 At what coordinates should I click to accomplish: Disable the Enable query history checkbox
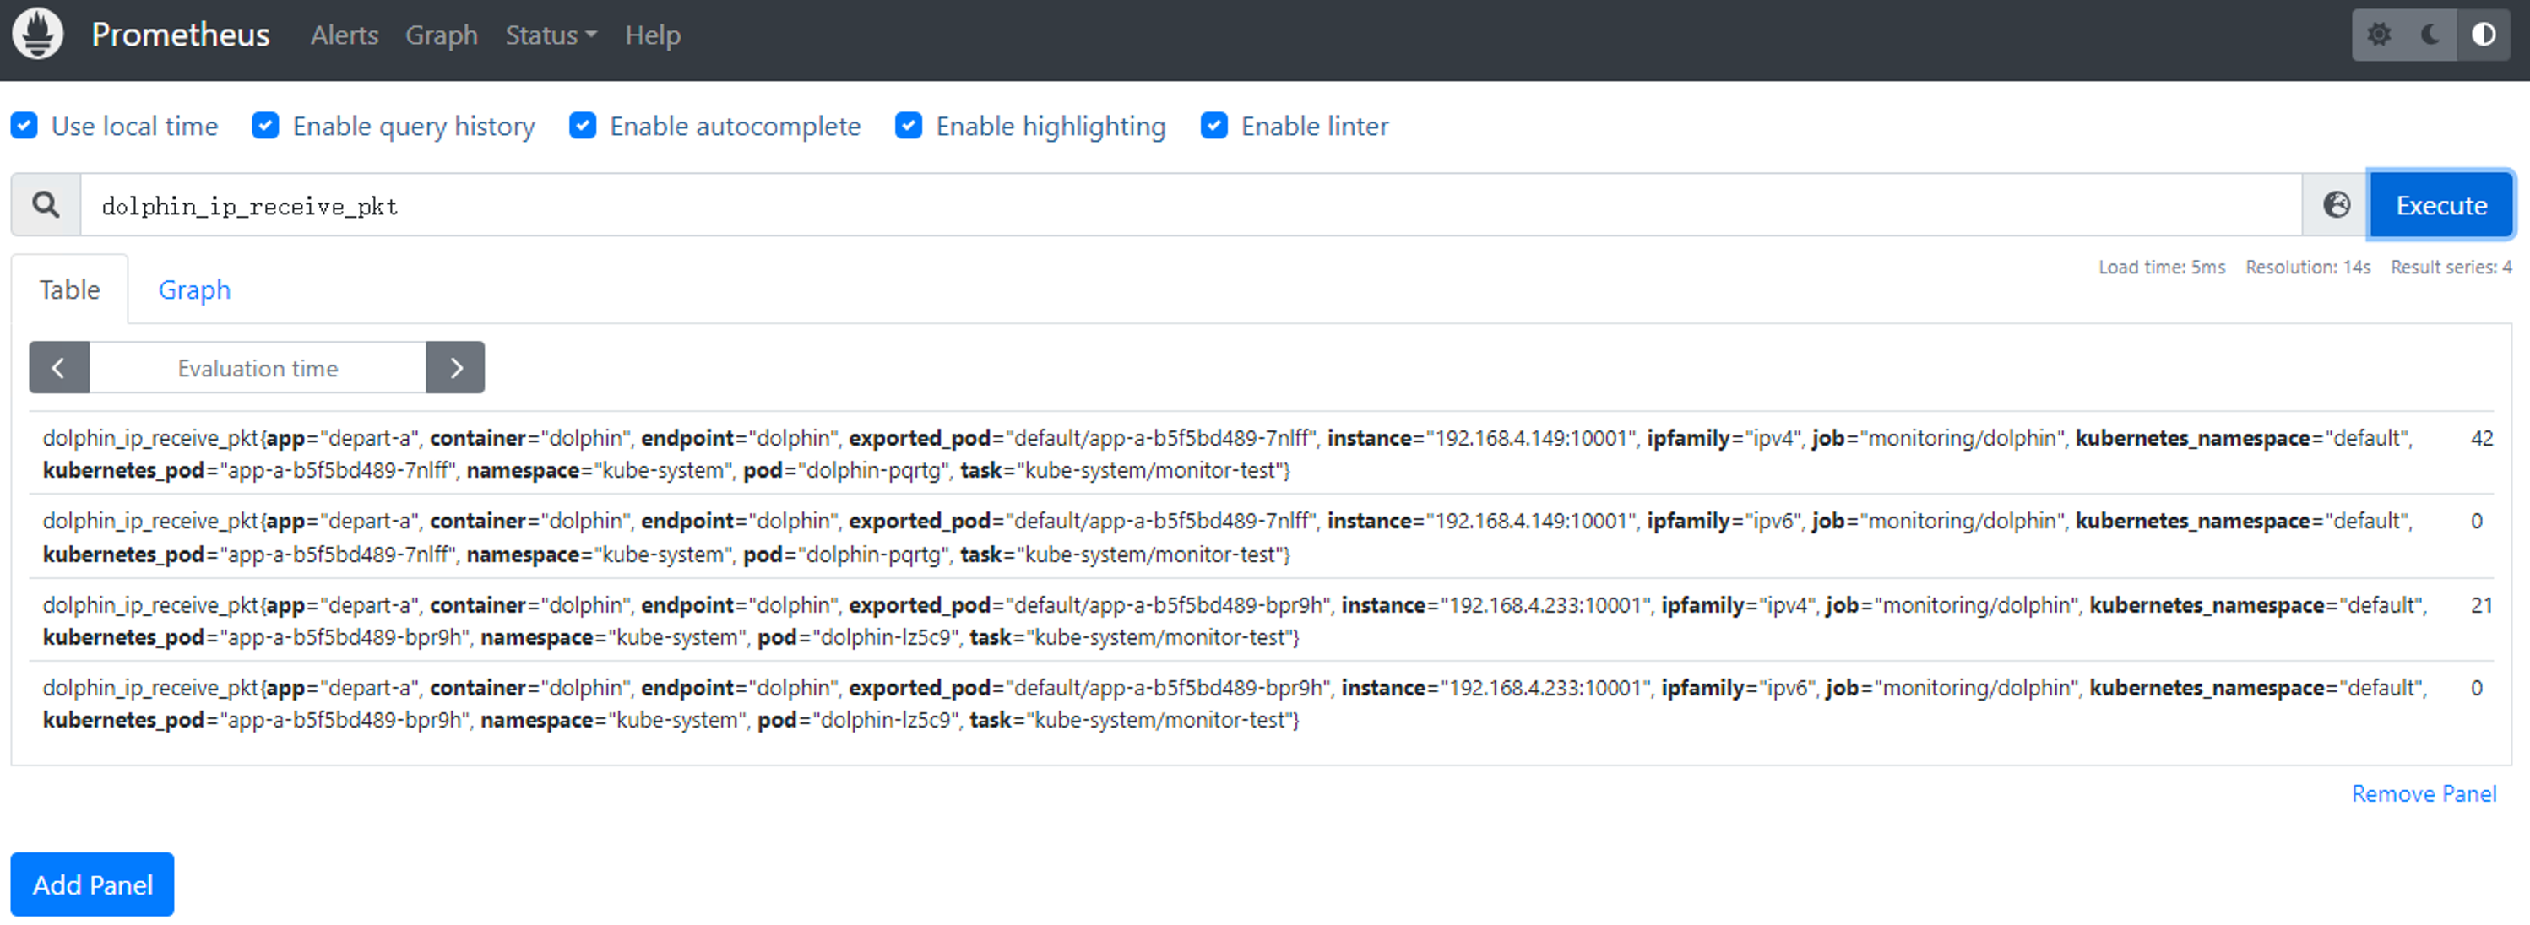[x=265, y=126]
